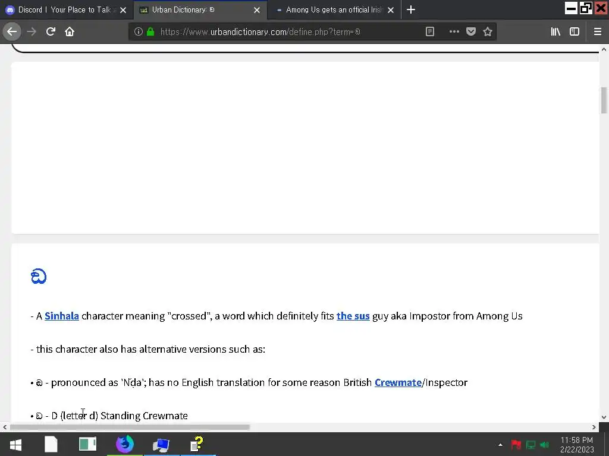The image size is (609, 456).
Task: Open the Library icon
Action: 555,32
